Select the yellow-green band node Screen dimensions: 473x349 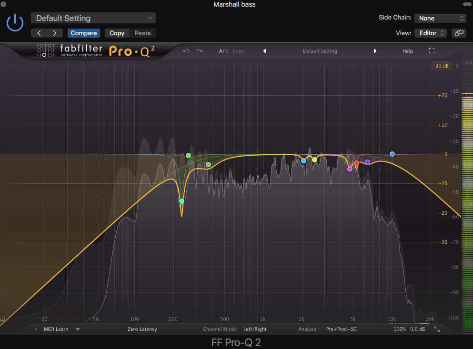click(x=315, y=160)
